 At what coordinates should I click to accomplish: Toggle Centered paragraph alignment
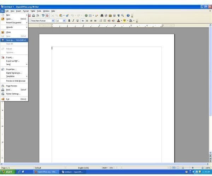87,21
